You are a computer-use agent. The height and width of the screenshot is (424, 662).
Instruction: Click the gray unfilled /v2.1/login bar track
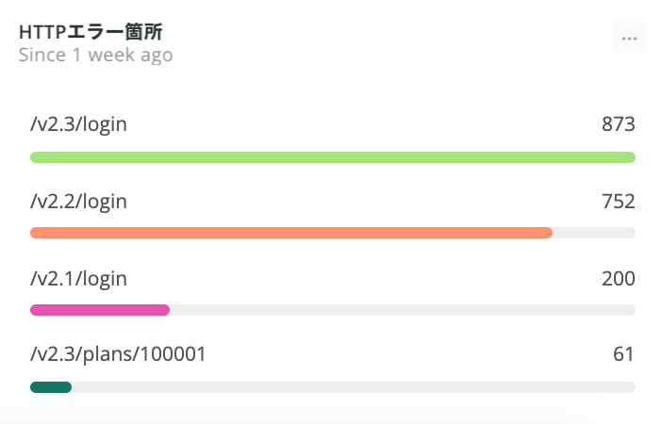pyautogui.click(x=402, y=310)
